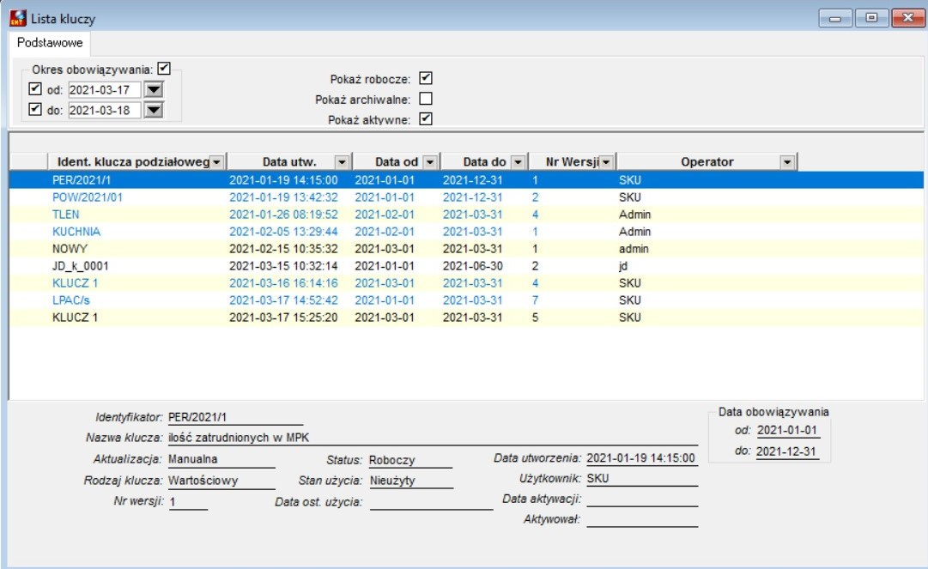928x569 pixels.
Task: Disable the Pokaż robocze checkbox
Action: (x=426, y=78)
